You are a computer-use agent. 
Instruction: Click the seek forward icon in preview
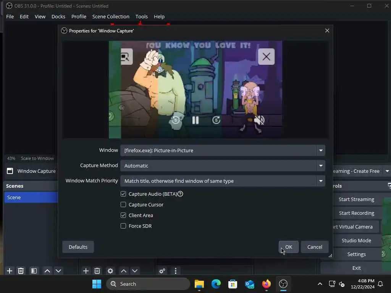pos(216,120)
